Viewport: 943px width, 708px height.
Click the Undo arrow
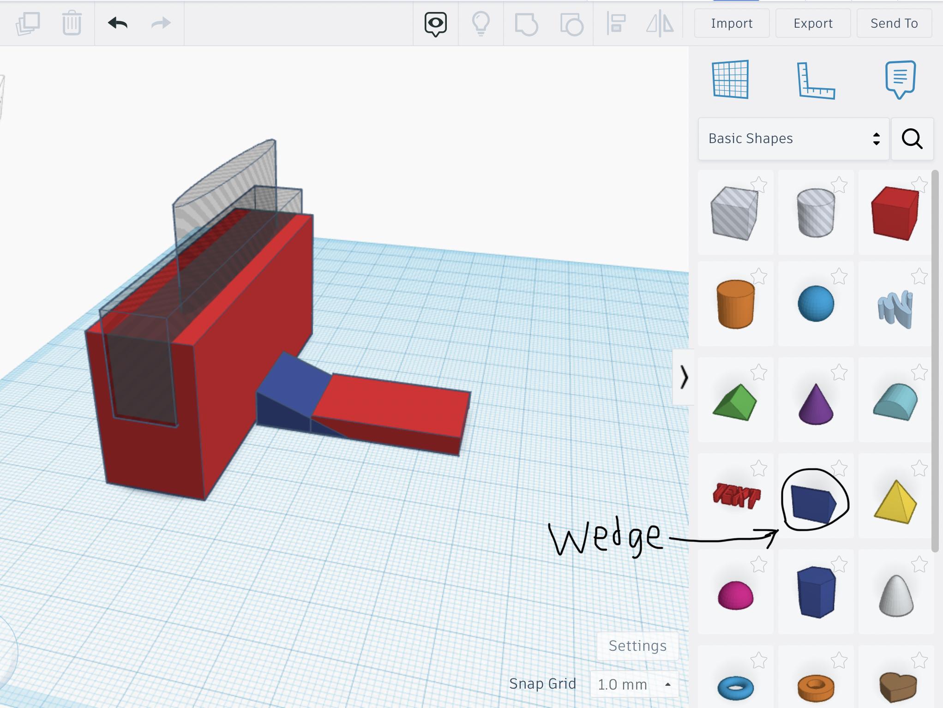[118, 23]
